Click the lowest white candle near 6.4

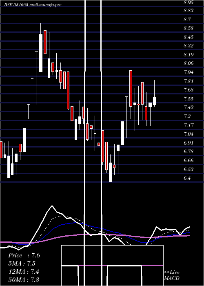[x=111, y=172]
